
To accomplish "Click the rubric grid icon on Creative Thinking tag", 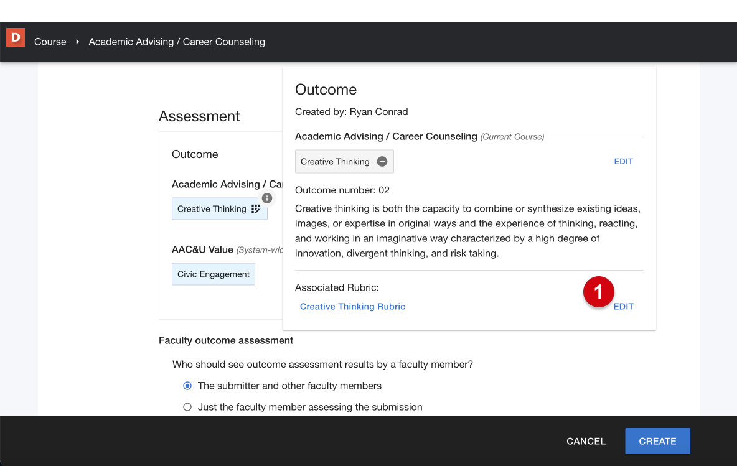I will (256, 209).
